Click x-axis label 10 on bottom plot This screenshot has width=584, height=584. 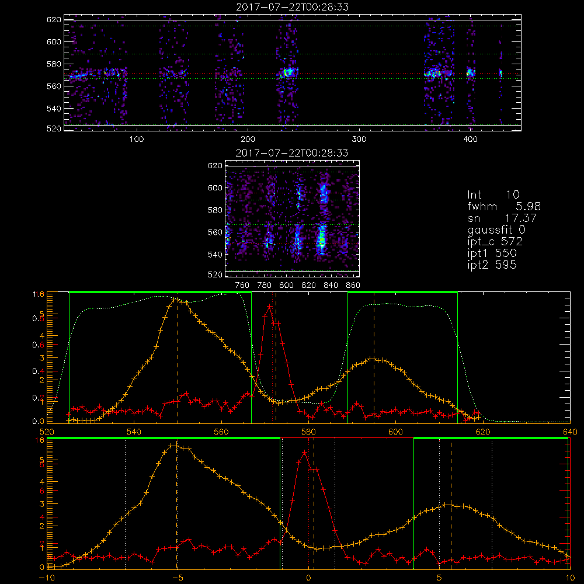coord(570,578)
